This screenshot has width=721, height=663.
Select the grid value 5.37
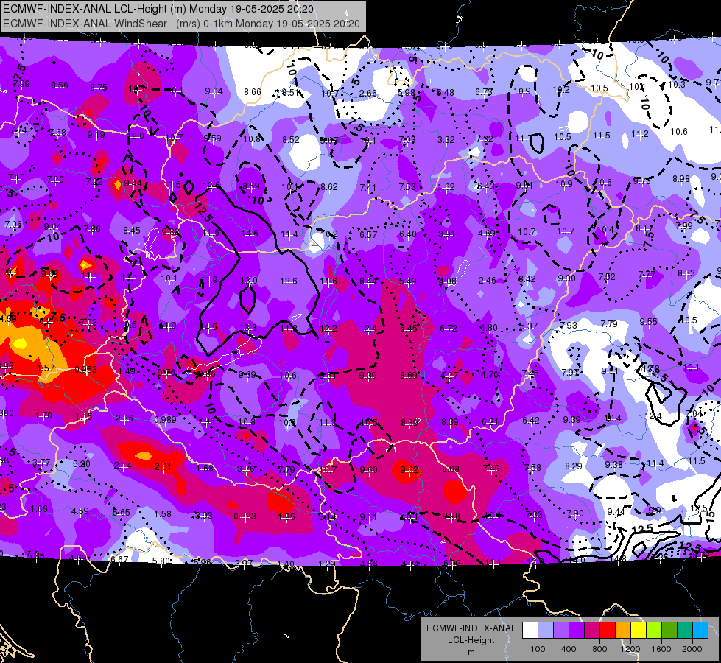pos(528,326)
